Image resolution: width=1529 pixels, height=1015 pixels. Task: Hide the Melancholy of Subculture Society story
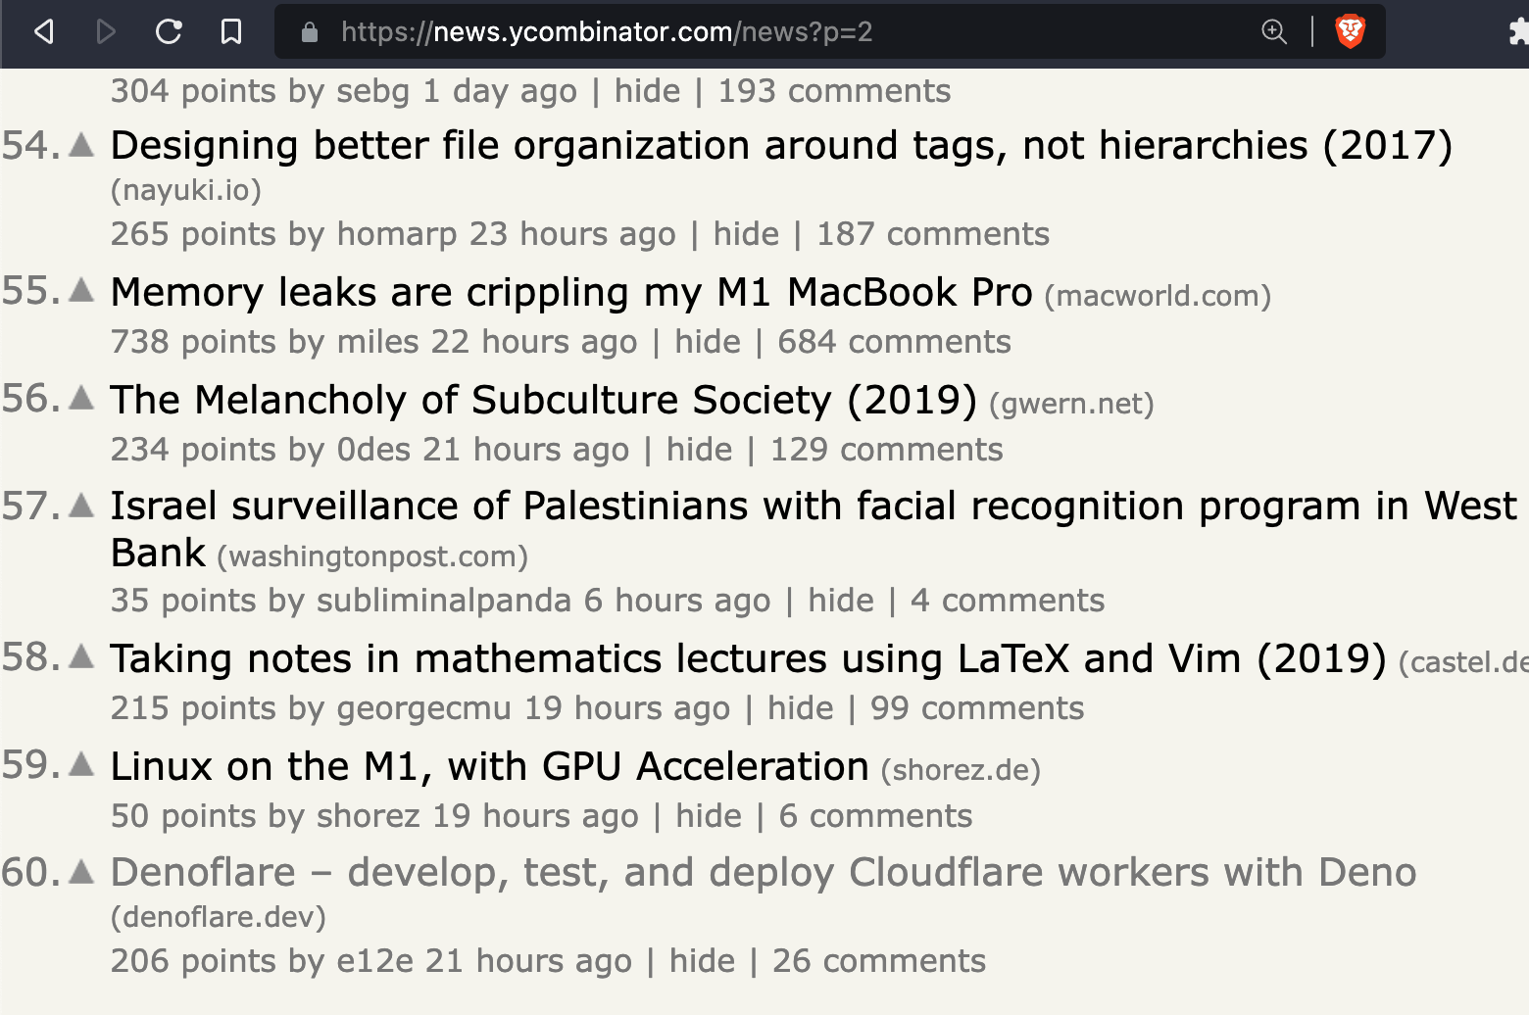pyautogui.click(x=699, y=450)
